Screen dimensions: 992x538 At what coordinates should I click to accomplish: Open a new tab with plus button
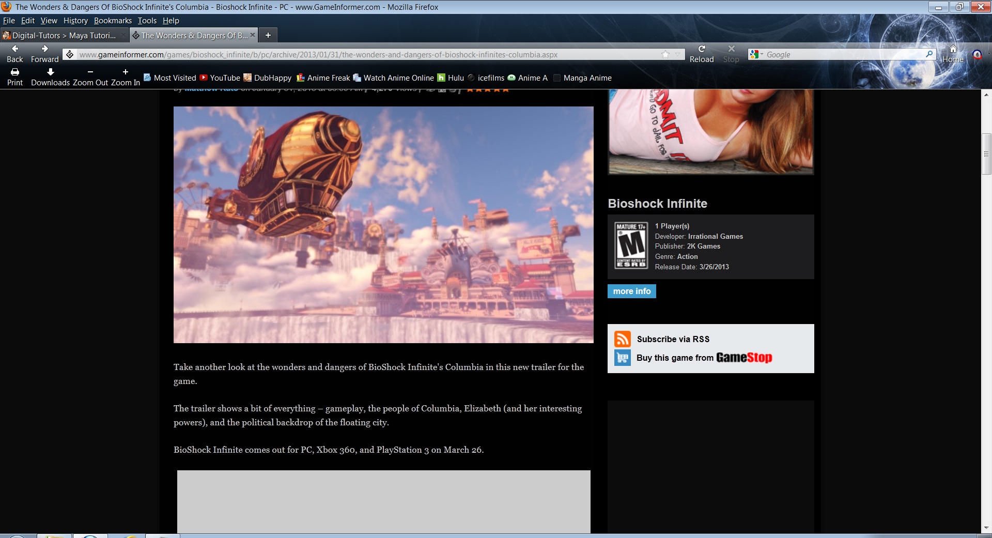coord(268,35)
